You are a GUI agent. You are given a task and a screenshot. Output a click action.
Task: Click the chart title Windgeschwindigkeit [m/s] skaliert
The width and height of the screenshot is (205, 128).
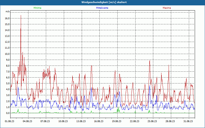[x=104, y=2]
